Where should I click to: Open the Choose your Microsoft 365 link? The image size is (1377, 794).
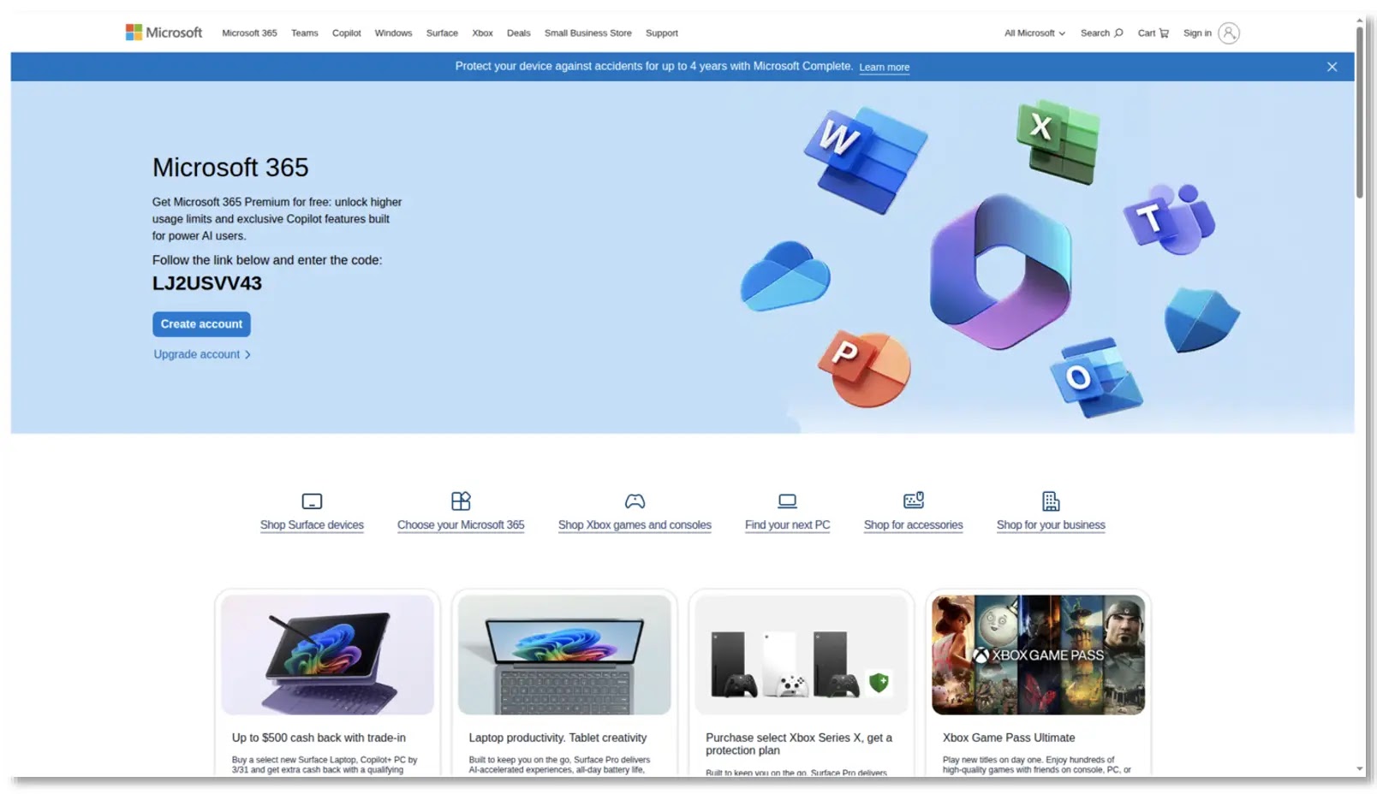click(461, 525)
